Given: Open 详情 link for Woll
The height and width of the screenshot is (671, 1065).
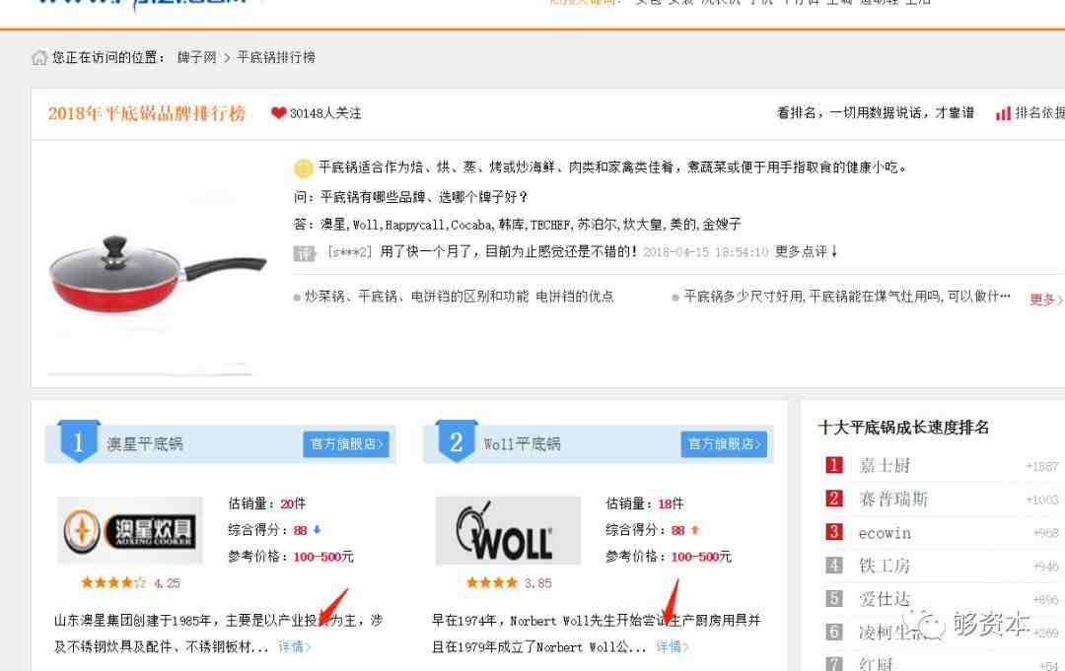Looking at the screenshot, I should (672, 646).
